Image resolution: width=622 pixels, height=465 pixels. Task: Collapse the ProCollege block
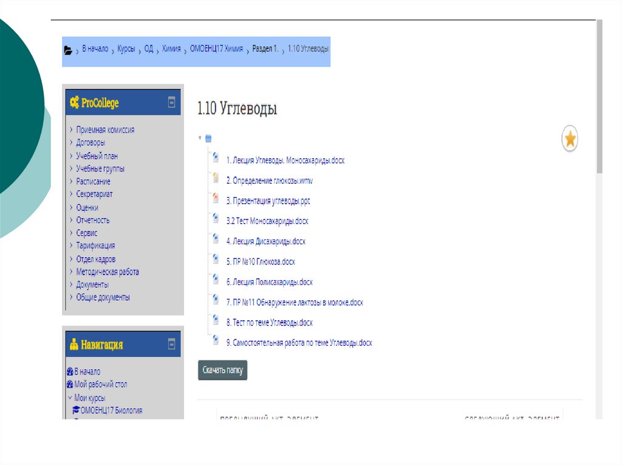coord(171,102)
